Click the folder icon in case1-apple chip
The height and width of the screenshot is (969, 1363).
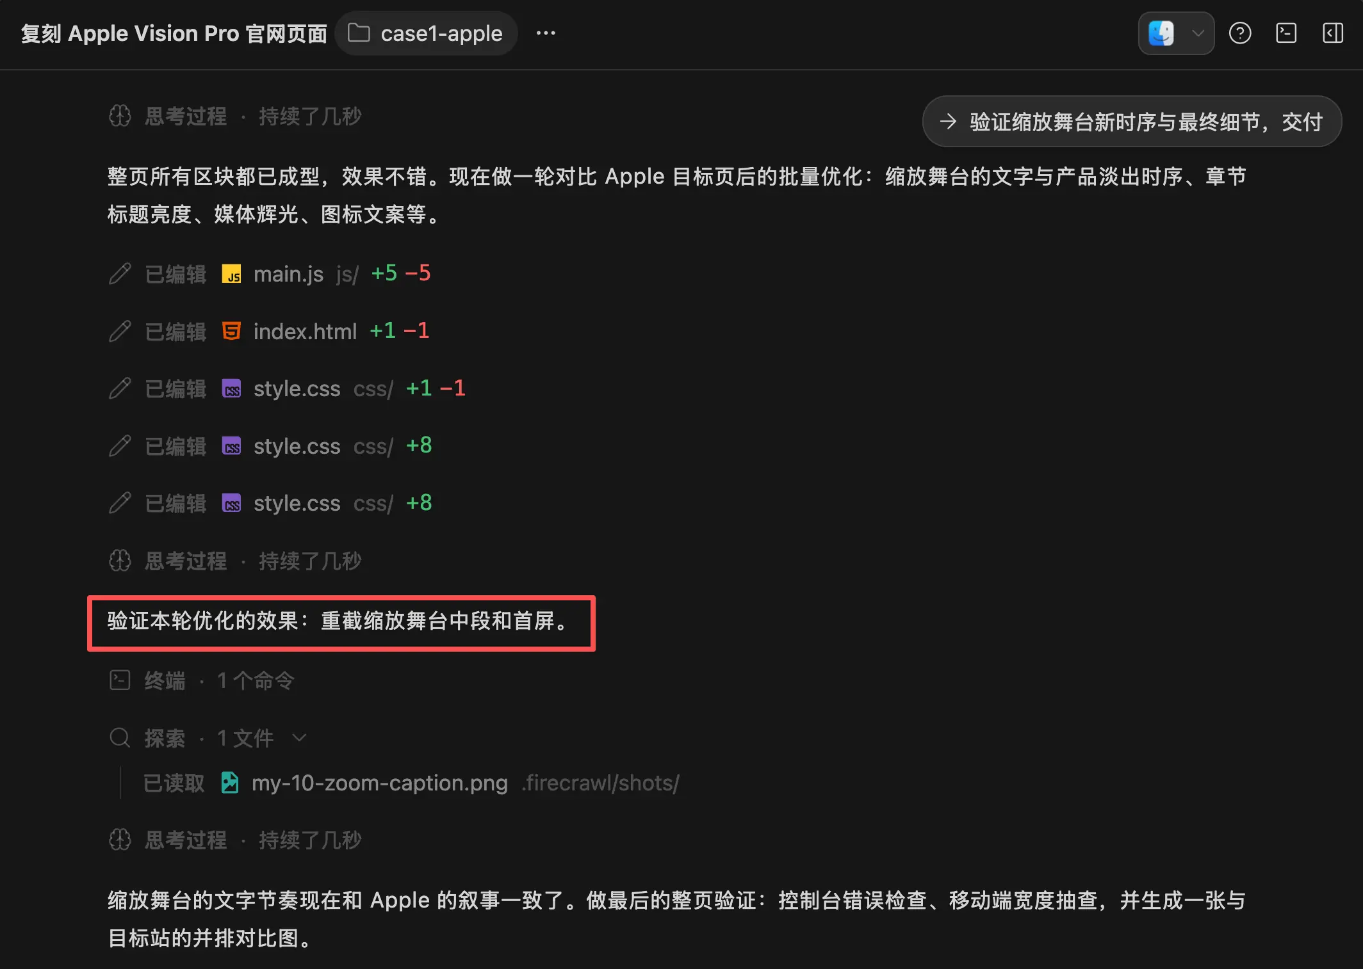(x=359, y=33)
